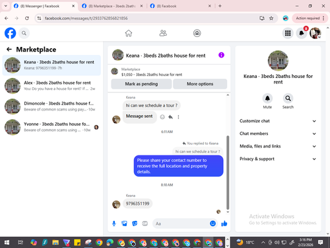Reload the page with the browser refresh icon
This screenshot has height=248, width=330.
tap(27, 18)
